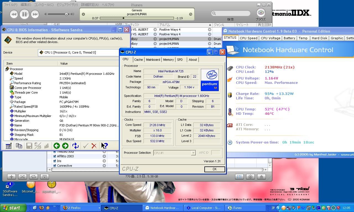354x212 pixels.
Task: Click the Sandra context help cursor icon
Action: pos(104,146)
